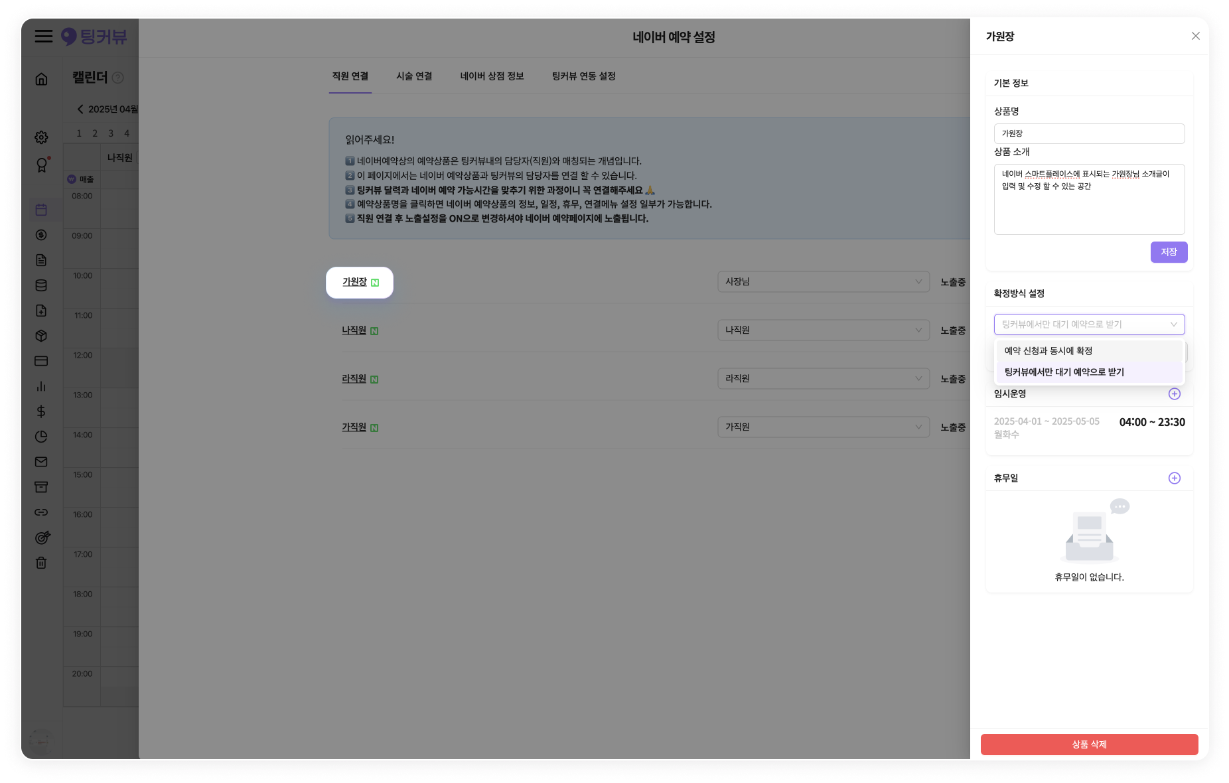Click the 상품 소개 text area

1089,199
